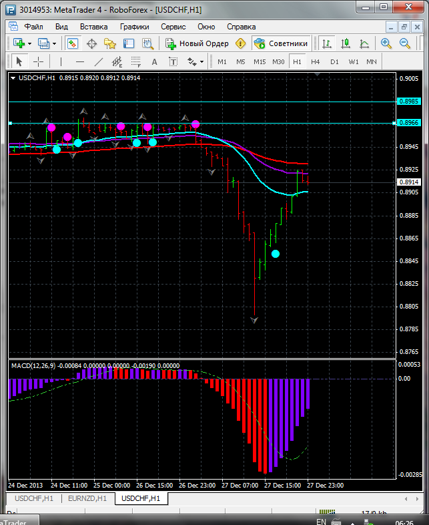Select the Fibonacci retracement tool
This screenshot has height=525, width=429.
[137, 61]
